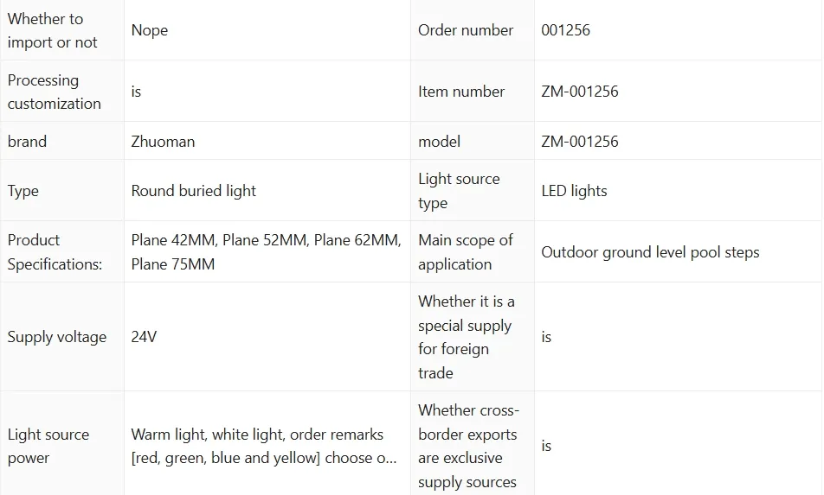Click the cross-border exports exclusive supply label
Viewport: 824px width, 495px height.
point(468,447)
